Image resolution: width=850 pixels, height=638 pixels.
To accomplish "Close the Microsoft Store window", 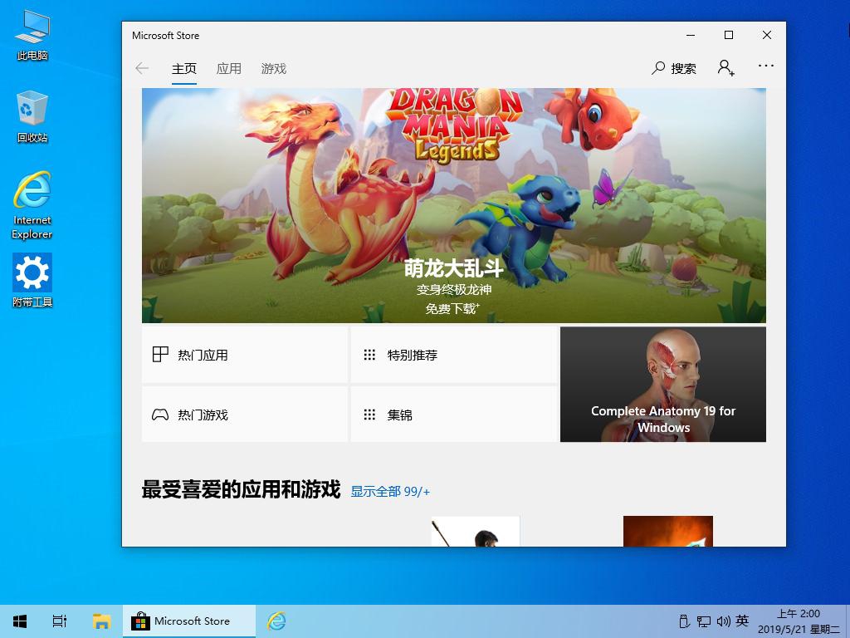I will click(766, 35).
